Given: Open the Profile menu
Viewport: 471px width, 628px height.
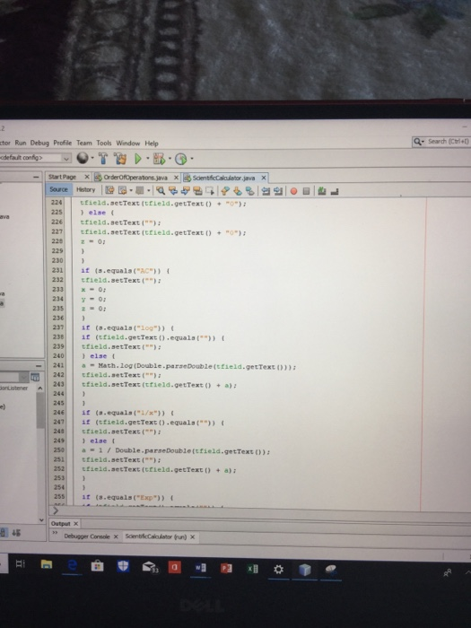Looking at the screenshot, I should point(63,143).
